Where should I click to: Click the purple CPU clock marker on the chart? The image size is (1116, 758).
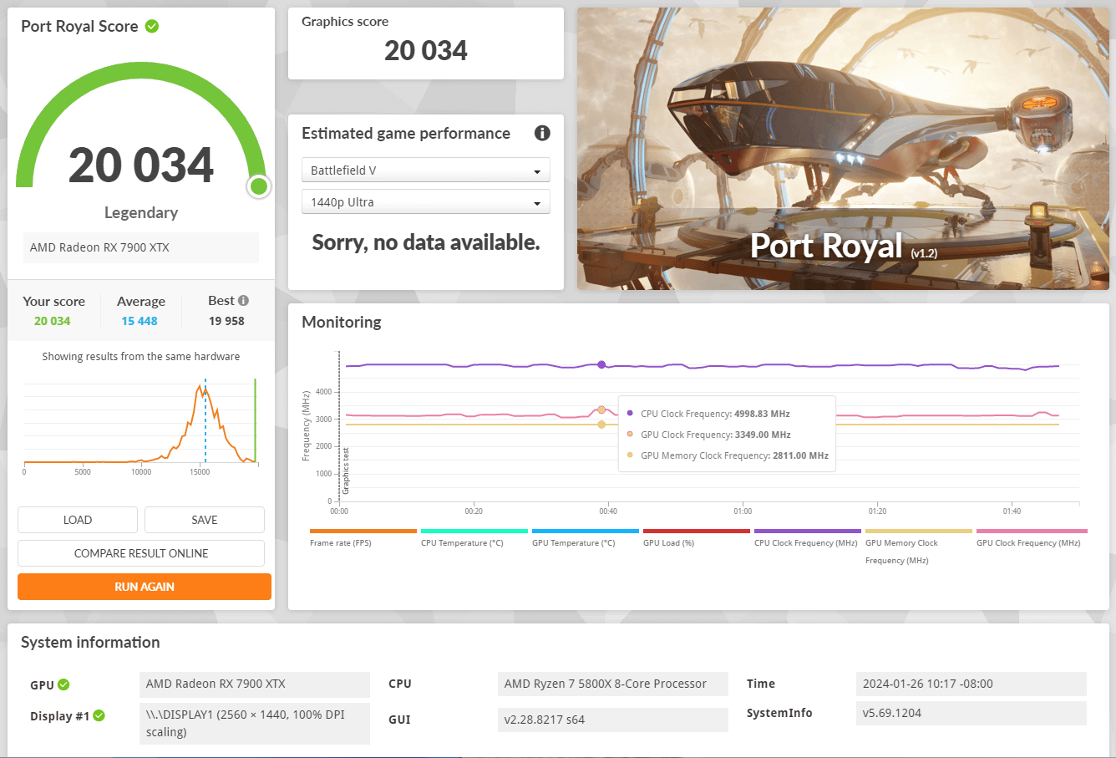601,364
